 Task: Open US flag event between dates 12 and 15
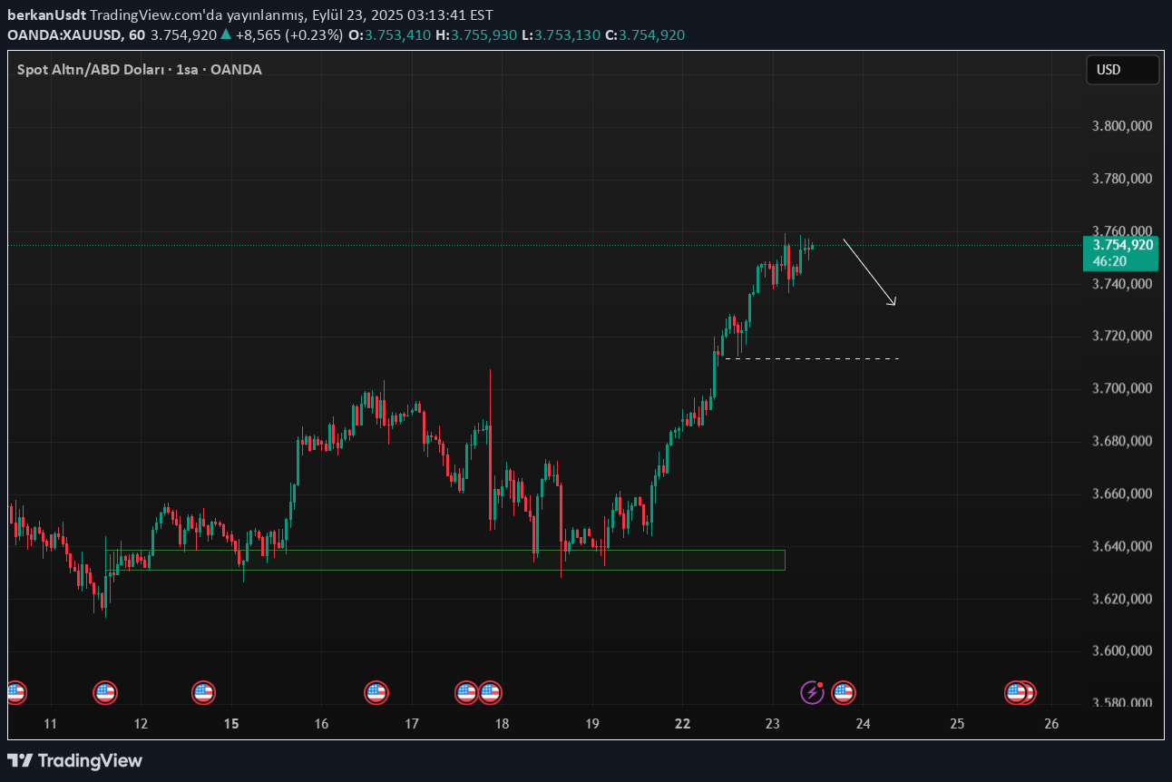click(203, 693)
